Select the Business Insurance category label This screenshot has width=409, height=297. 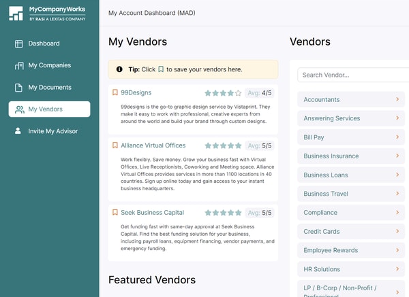click(x=331, y=156)
